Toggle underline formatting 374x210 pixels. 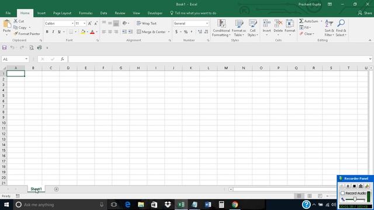[59, 32]
